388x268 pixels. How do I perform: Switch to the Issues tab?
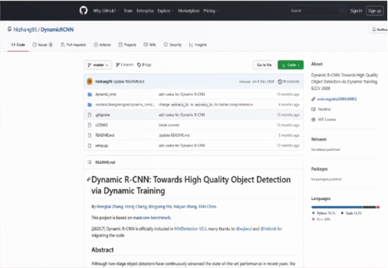click(43, 45)
